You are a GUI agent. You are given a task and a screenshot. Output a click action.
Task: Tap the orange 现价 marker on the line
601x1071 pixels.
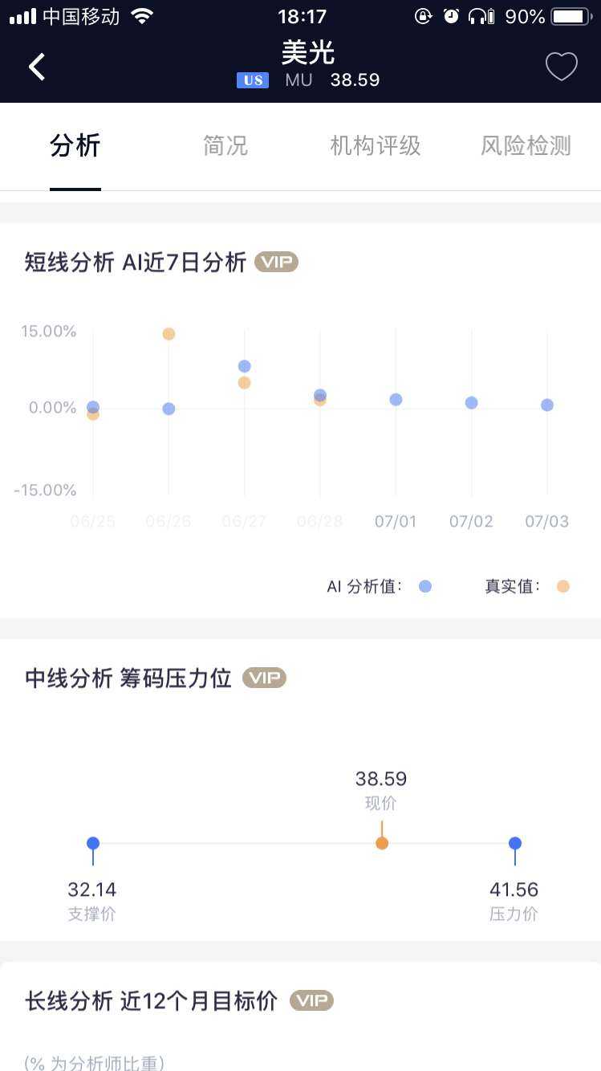pyautogui.click(x=382, y=843)
